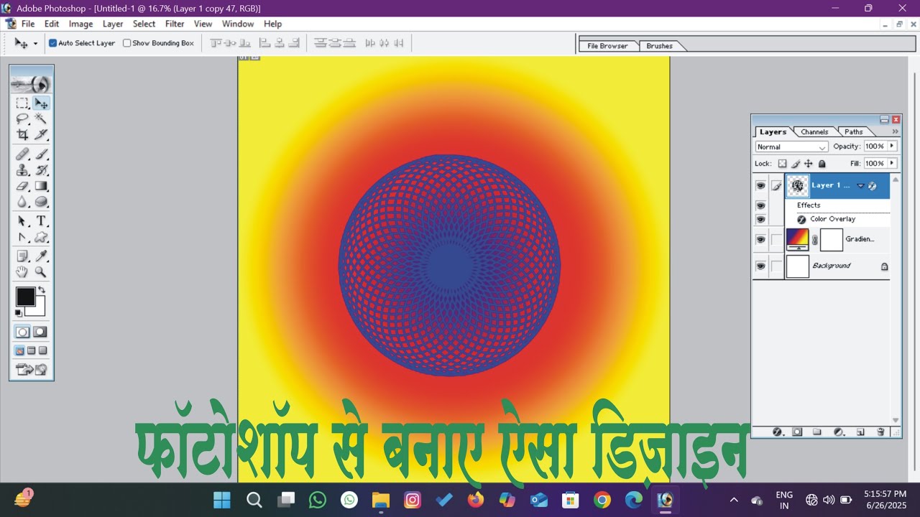
Task: Click Create new layer button
Action: click(860, 432)
